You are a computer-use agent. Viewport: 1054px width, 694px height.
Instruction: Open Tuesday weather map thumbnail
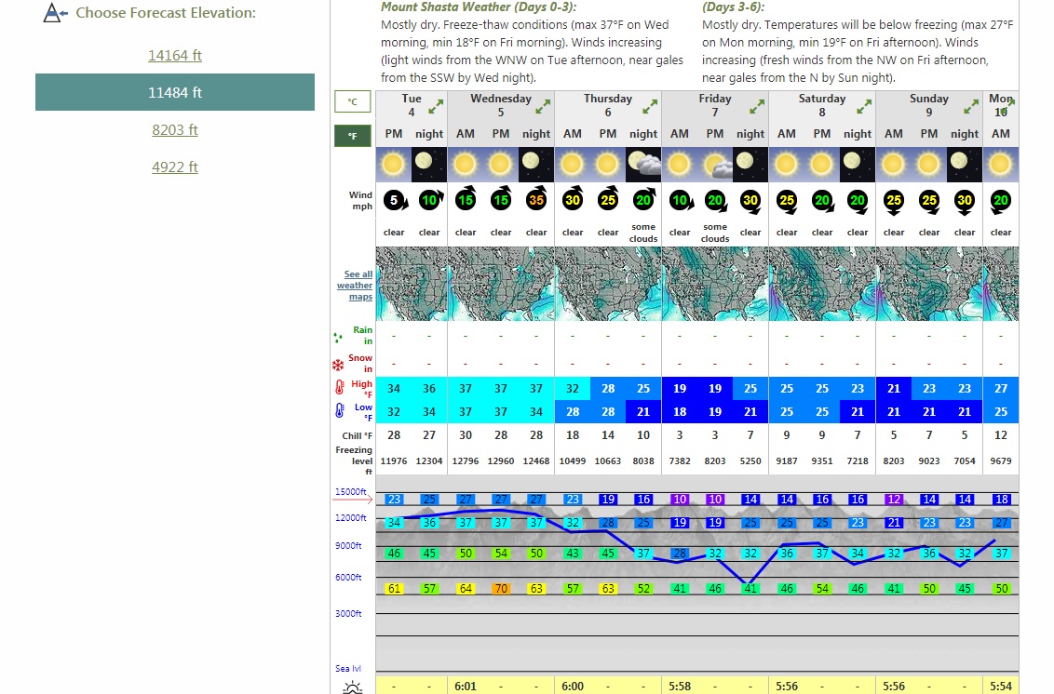(x=412, y=284)
